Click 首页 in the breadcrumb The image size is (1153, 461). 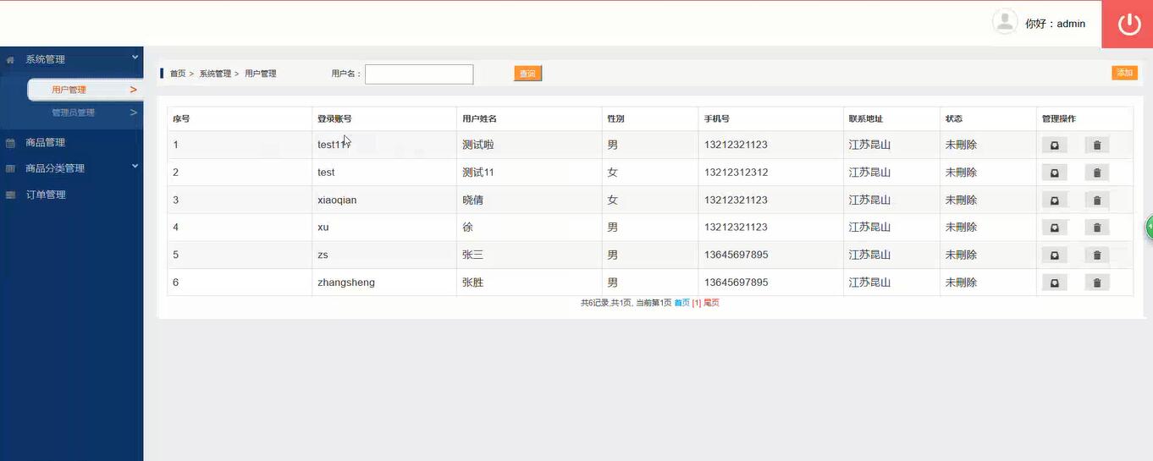(x=177, y=74)
